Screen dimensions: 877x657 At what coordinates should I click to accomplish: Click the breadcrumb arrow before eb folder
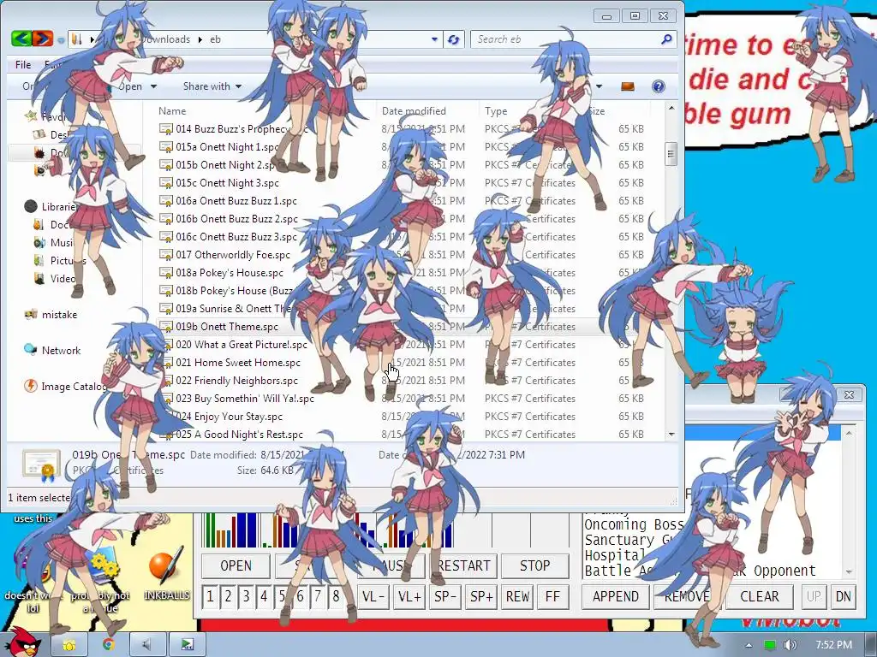(x=200, y=39)
